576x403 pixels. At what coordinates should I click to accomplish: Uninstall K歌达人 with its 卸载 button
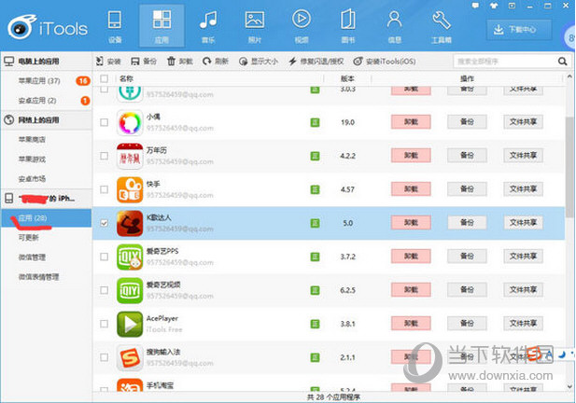[x=411, y=223]
